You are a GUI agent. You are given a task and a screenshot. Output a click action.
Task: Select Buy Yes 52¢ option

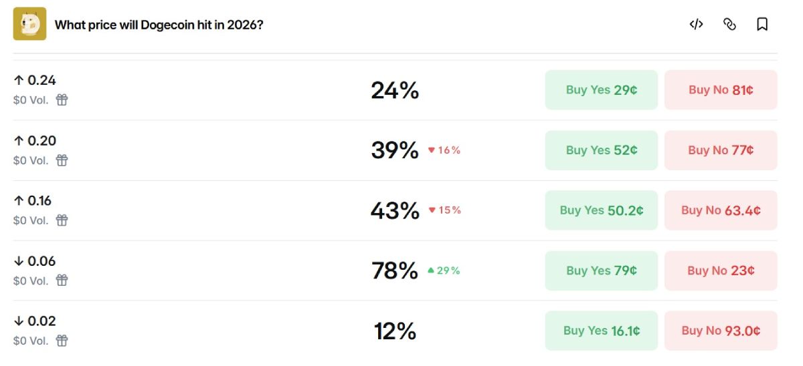coord(601,150)
